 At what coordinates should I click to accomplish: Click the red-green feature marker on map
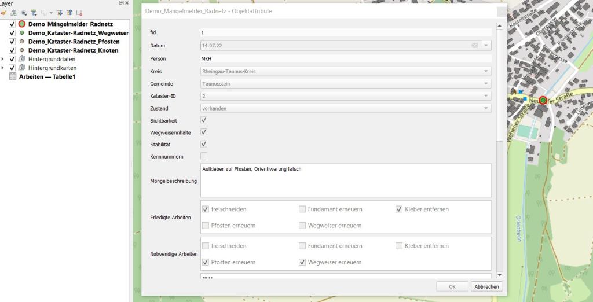click(543, 101)
